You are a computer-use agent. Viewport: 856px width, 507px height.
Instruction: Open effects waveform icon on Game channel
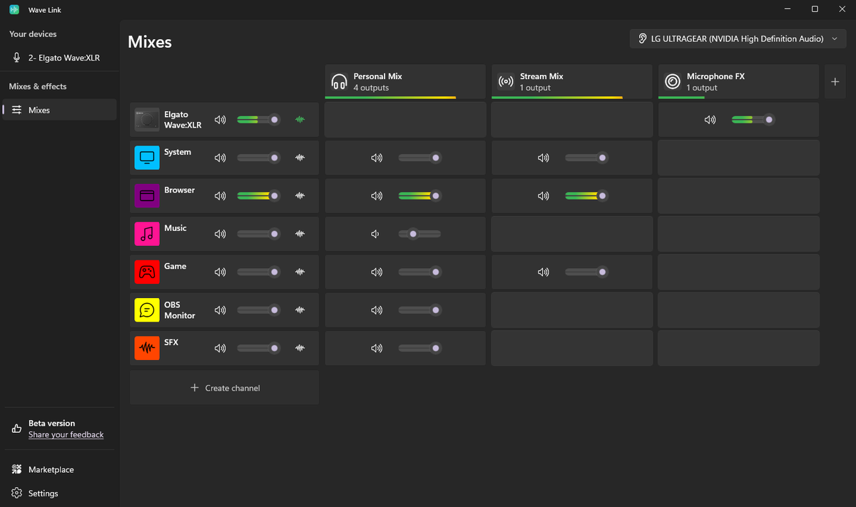[x=300, y=272]
